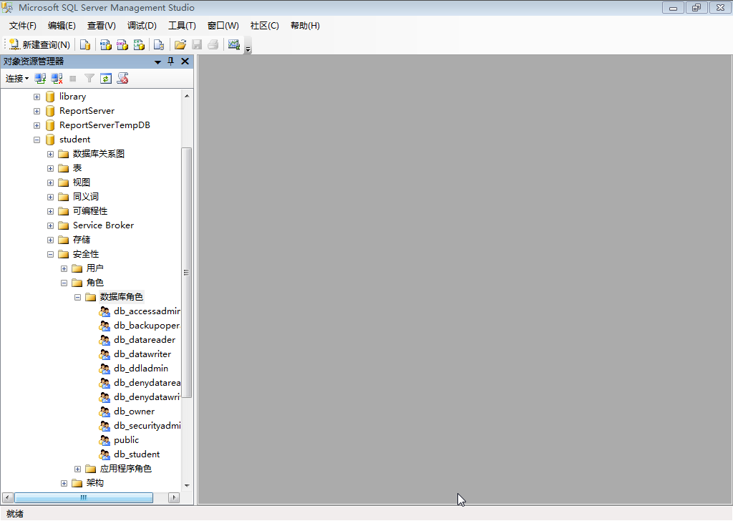The image size is (733, 521).
Task: Select the db_datareader role
Action: coord(145,340)
